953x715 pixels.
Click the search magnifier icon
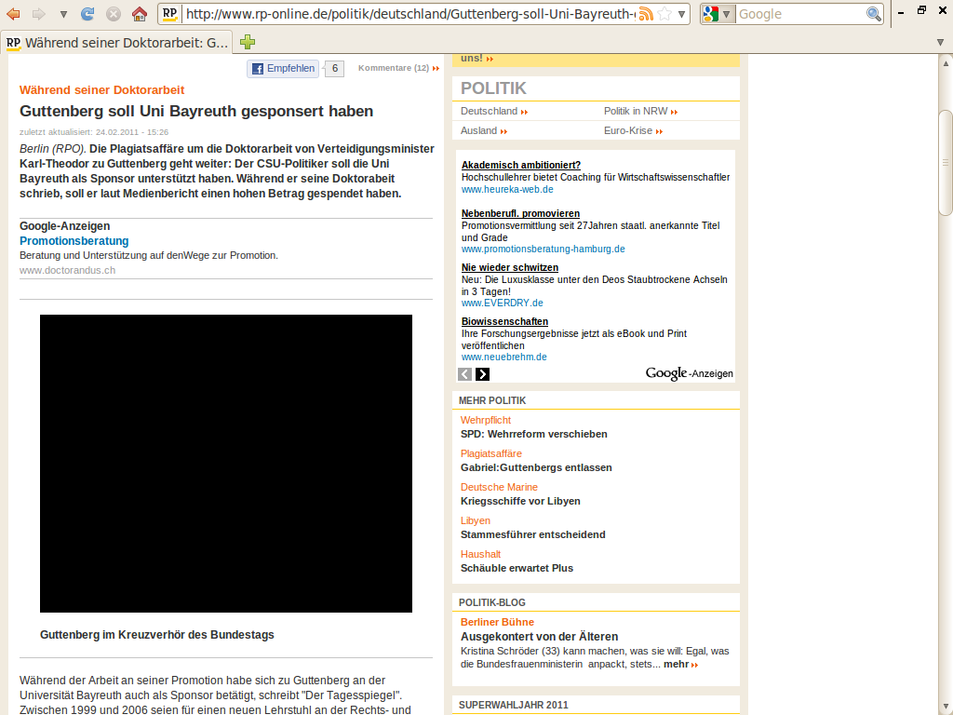pos(874,14)
